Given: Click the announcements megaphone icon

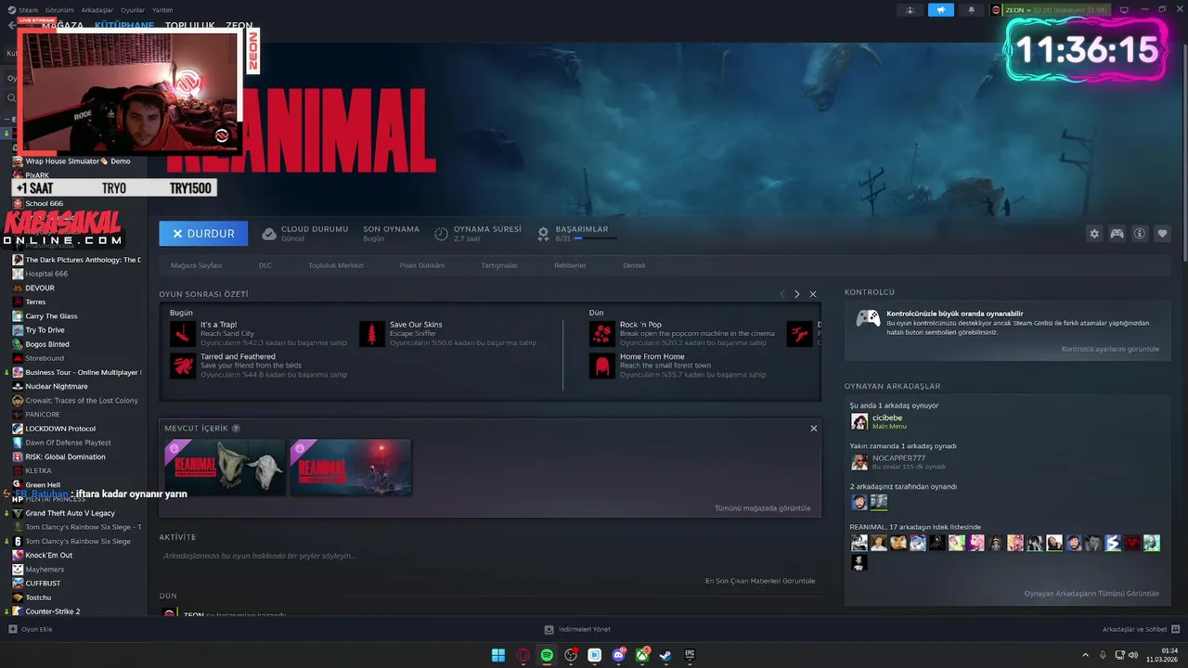Looking at the screenshot, I should click(940, 10).
